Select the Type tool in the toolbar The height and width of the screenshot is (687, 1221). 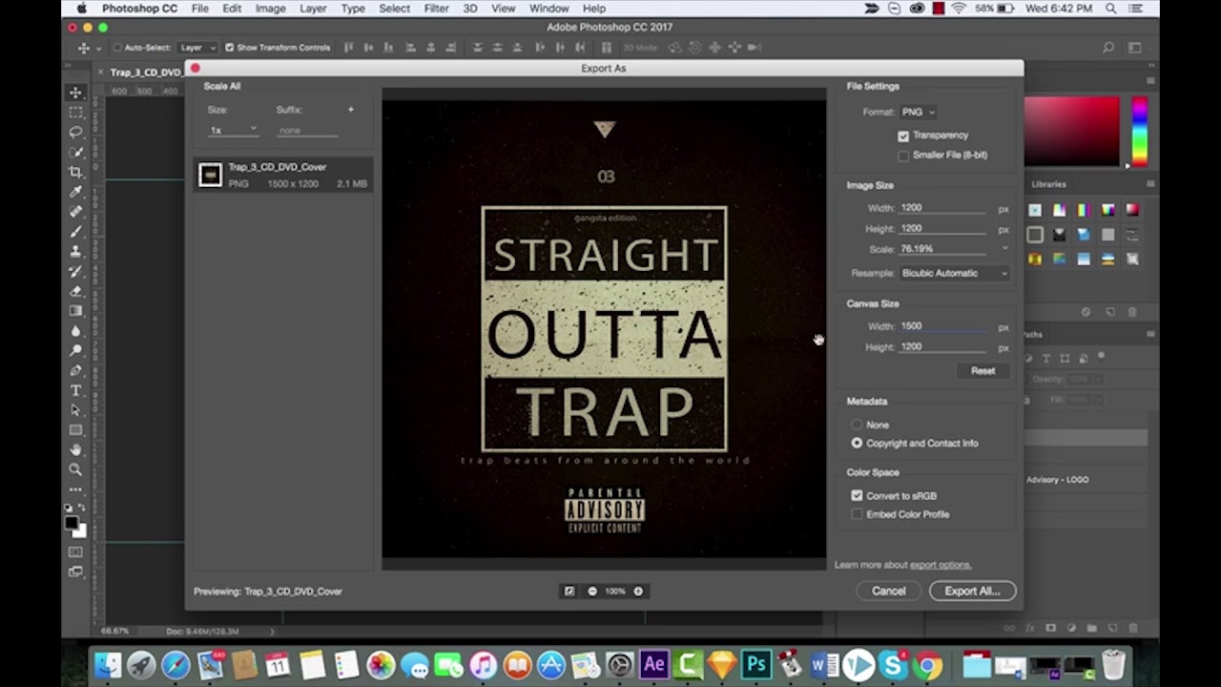(x=75, y=390)
